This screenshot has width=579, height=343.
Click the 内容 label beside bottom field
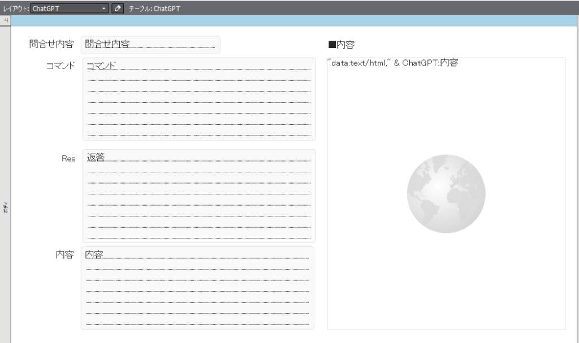click(x=64, y=255)
